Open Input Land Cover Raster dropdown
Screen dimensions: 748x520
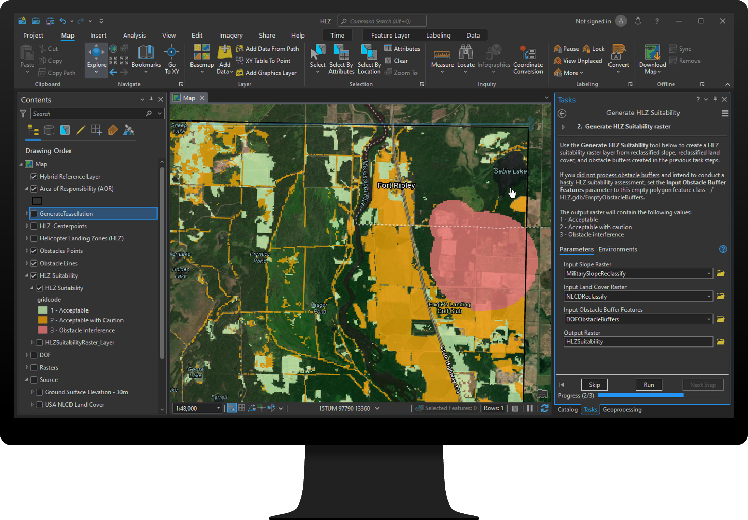click(709, 297)
